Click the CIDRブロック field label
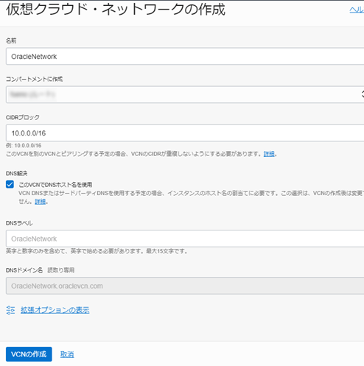Image resolution: width=364 pixels, height=366 pixels. point(23,117)
